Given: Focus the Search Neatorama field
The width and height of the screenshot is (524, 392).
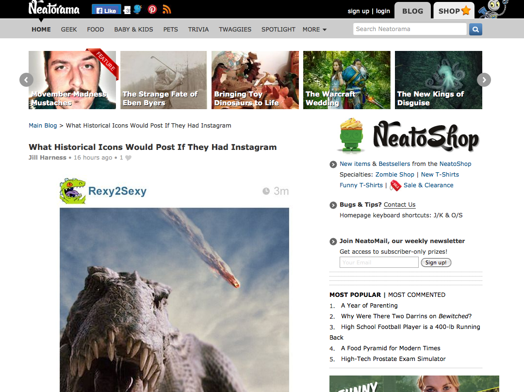Looking at the screenshot, I should 409,29.
